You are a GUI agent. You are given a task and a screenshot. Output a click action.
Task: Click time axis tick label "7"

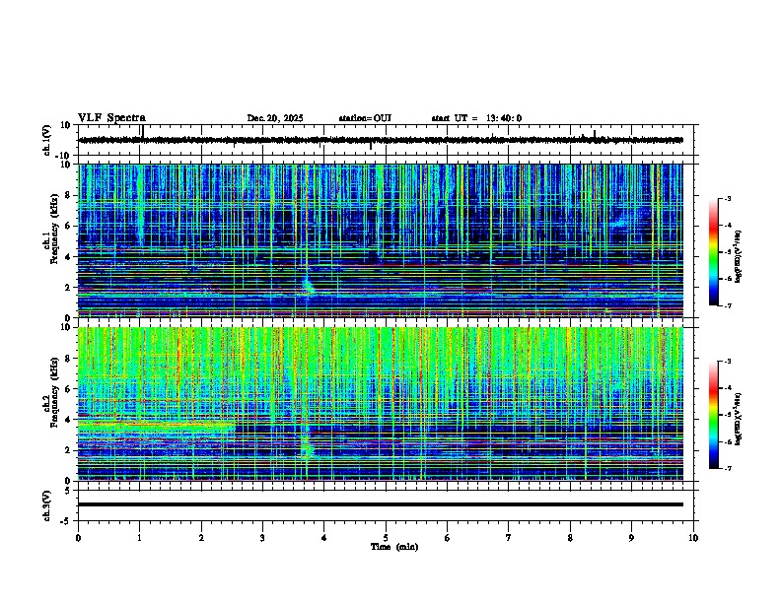pos(509,538)
